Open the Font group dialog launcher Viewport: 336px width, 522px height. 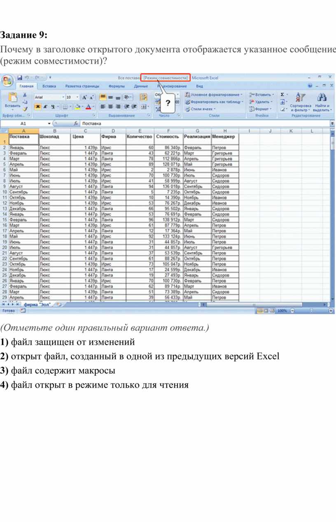coord(94,116)
